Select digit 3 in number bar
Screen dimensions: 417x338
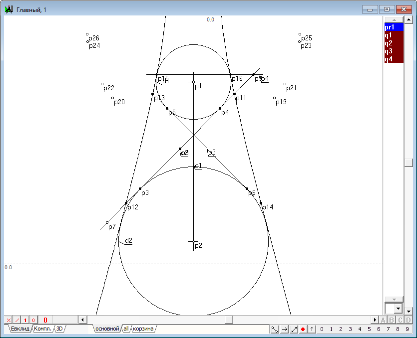350,329
